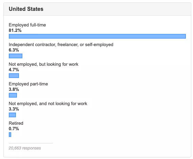
Task: Select the Employed part-time label
Action: (x=28, y=84)
